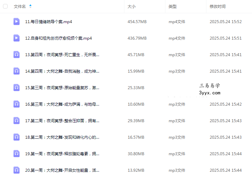
Task: Click the size value 16.57MB
Action: pos(136,137)
